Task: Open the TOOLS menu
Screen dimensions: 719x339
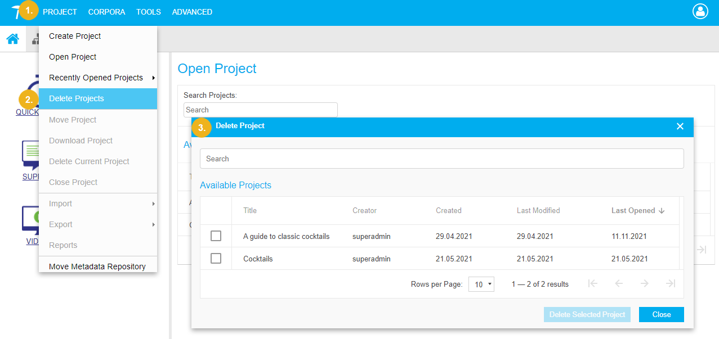Action: [x=148, y=12]
